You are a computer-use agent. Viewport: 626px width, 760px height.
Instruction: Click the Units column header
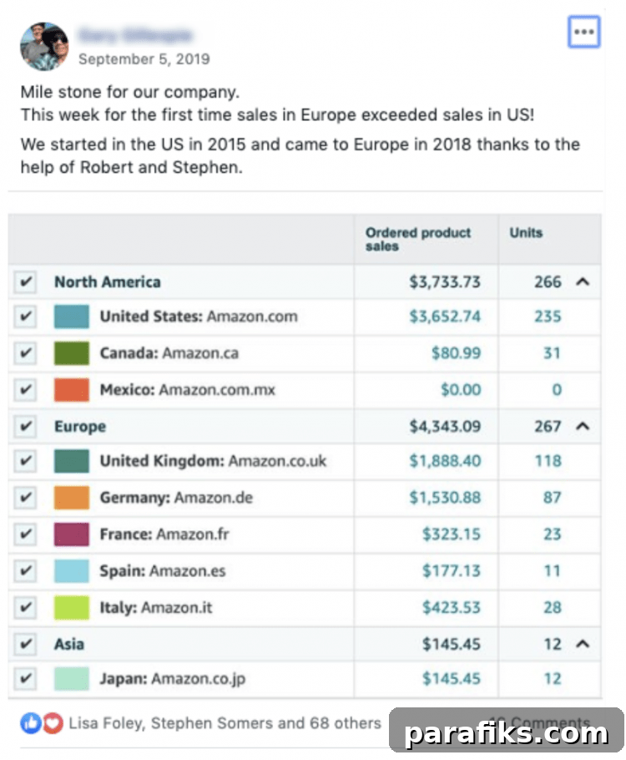tap(526, 233)
